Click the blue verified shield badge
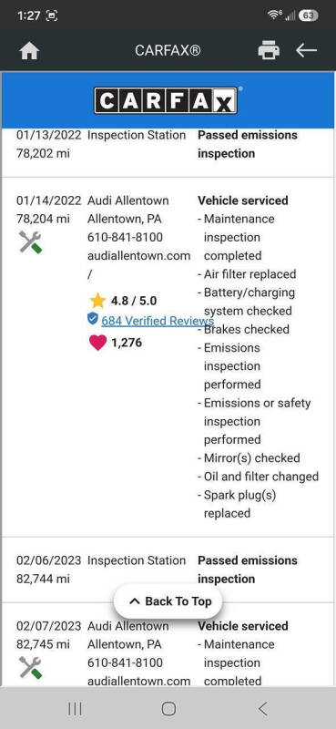336x729 pixels. point(93,319)
